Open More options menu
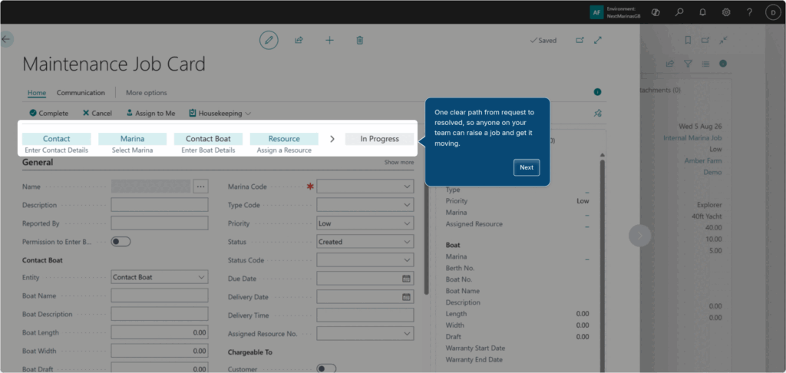Viewport: 786px width, 373px height. tap(147, 93)
